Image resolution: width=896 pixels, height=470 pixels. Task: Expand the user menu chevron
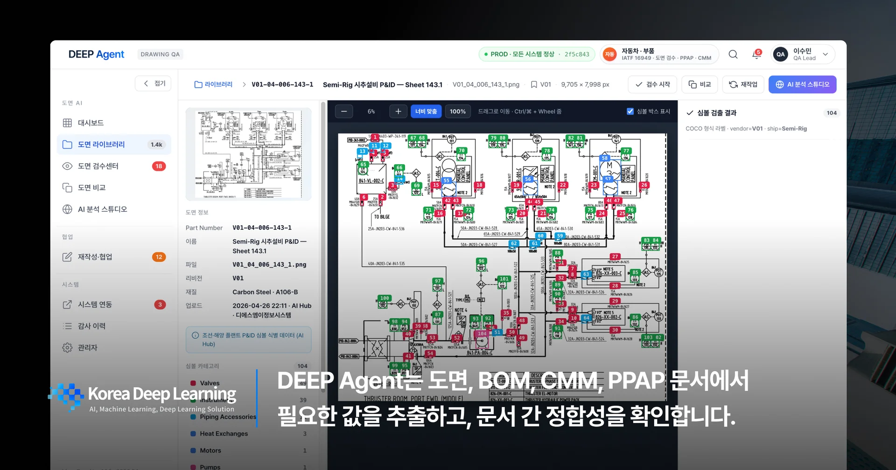(x=825, y=55)
